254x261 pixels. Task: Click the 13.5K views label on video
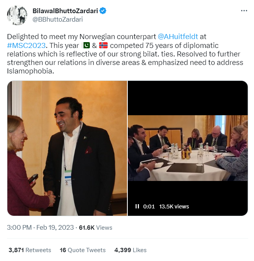[x=174, y=206]
